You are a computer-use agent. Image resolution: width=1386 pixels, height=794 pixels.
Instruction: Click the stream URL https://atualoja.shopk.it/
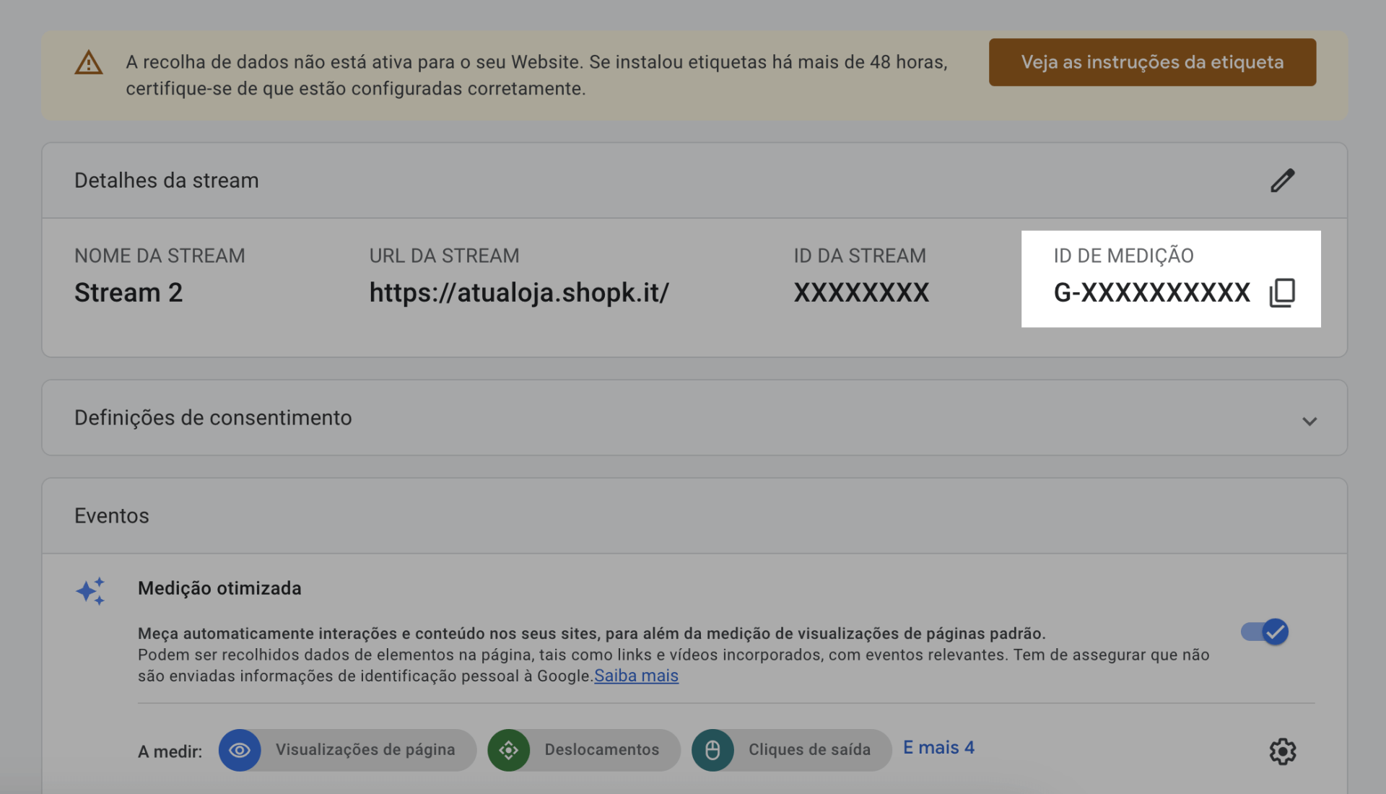pyautogui.click(x=519, y=292)
